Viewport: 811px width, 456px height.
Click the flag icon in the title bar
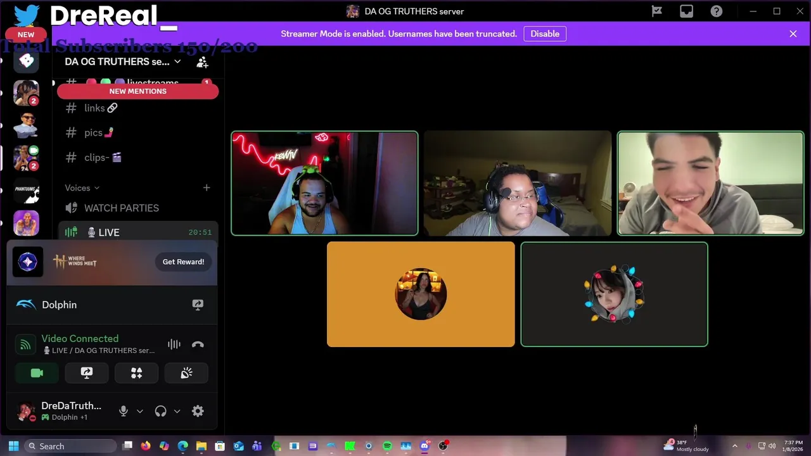pos(657,11)
